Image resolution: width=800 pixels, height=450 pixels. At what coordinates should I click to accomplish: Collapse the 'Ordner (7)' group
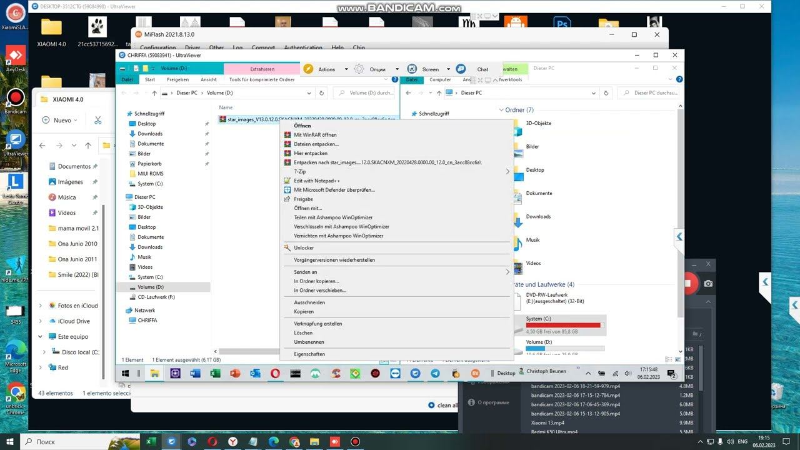[x=501, y=110]
